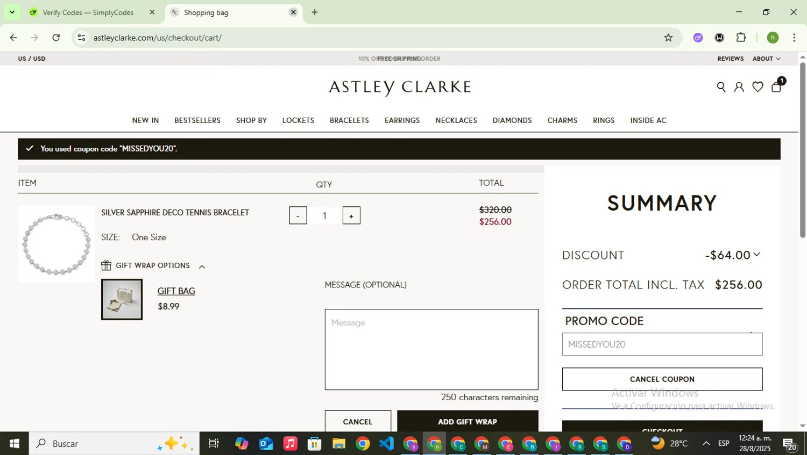This screenshot has width=807, height=455.
Task: Open the Windows Start menu
Action: click(x=15, y=444)
